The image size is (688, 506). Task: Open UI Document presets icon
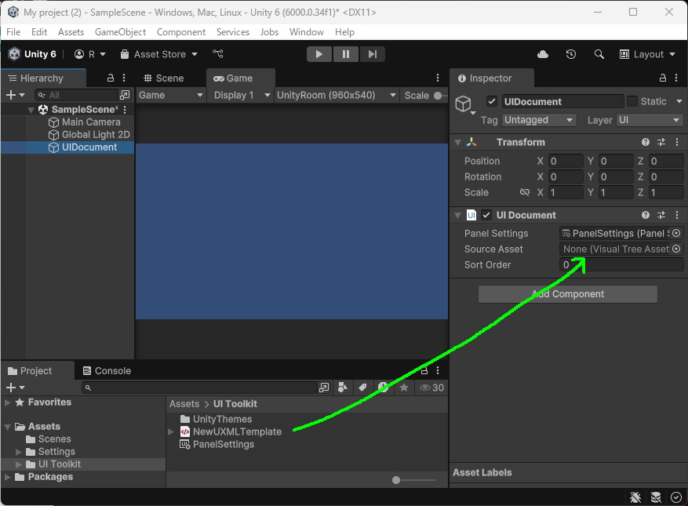[661, 215]
